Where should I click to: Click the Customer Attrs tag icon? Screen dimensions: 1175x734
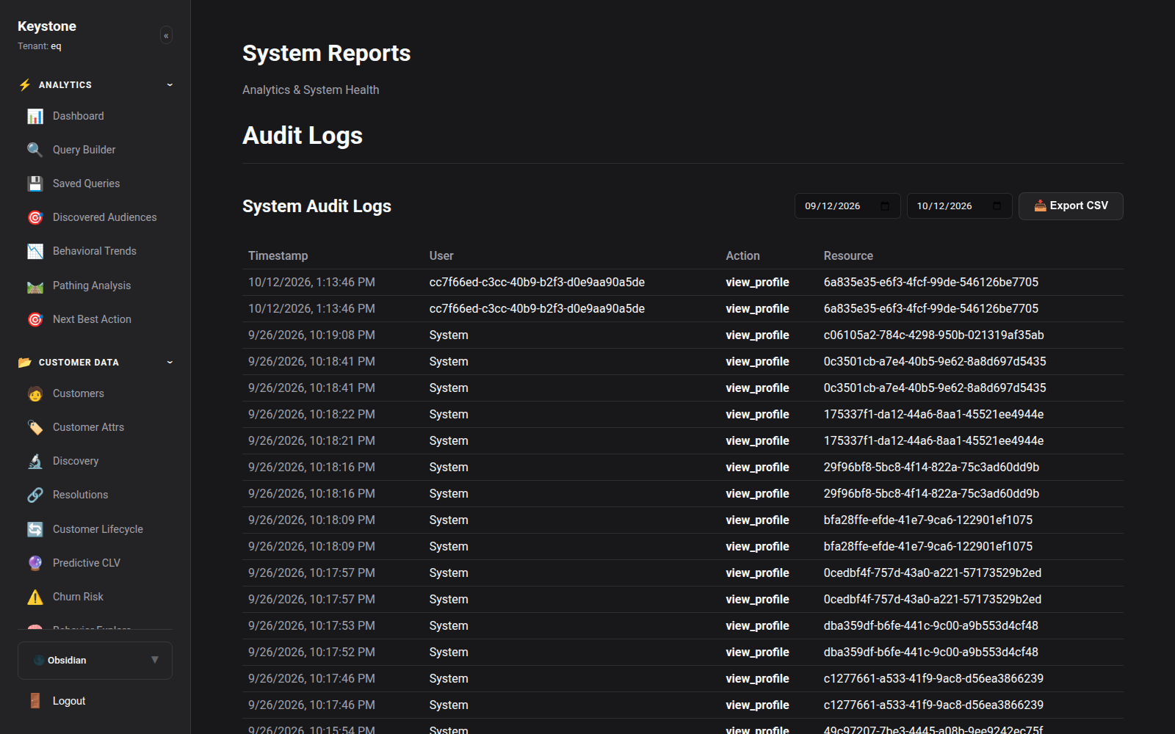click(x=35, y=427)
